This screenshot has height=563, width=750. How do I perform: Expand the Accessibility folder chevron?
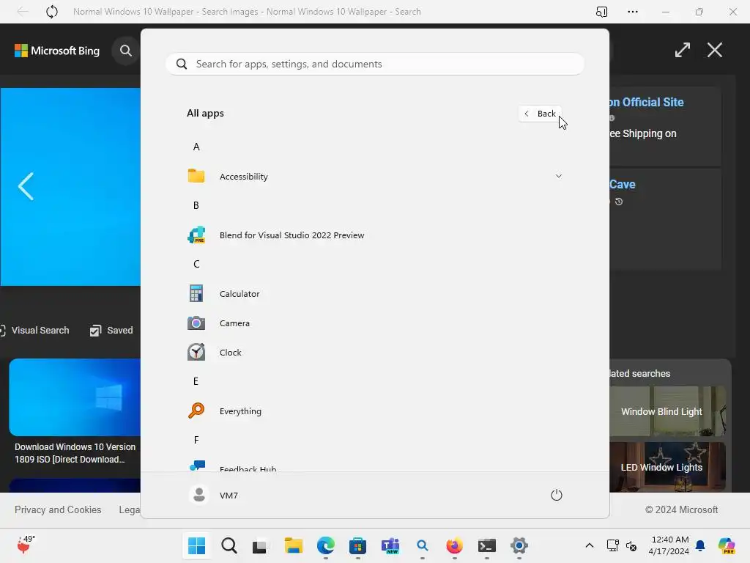(558, 176)
